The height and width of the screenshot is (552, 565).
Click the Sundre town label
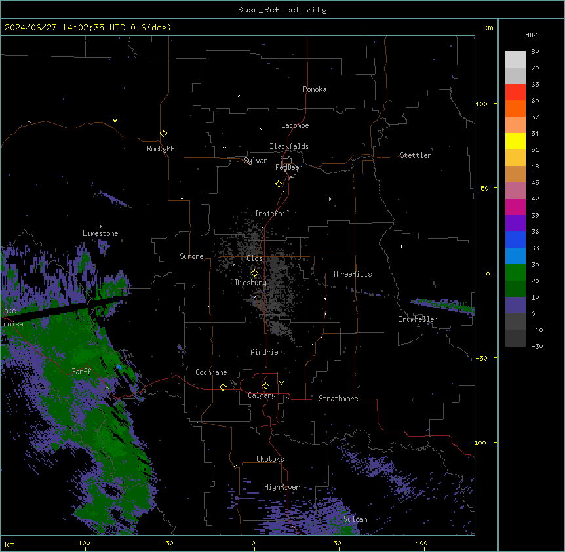191,256
